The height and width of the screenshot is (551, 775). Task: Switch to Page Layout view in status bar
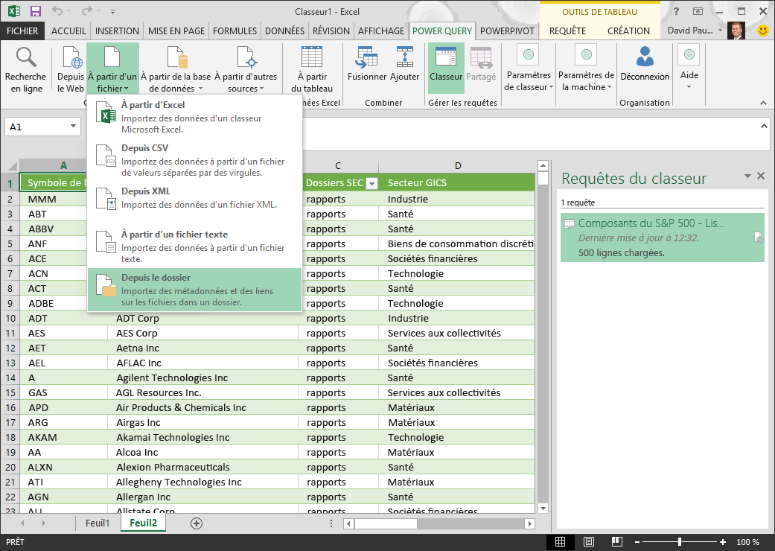pos(588,542)
